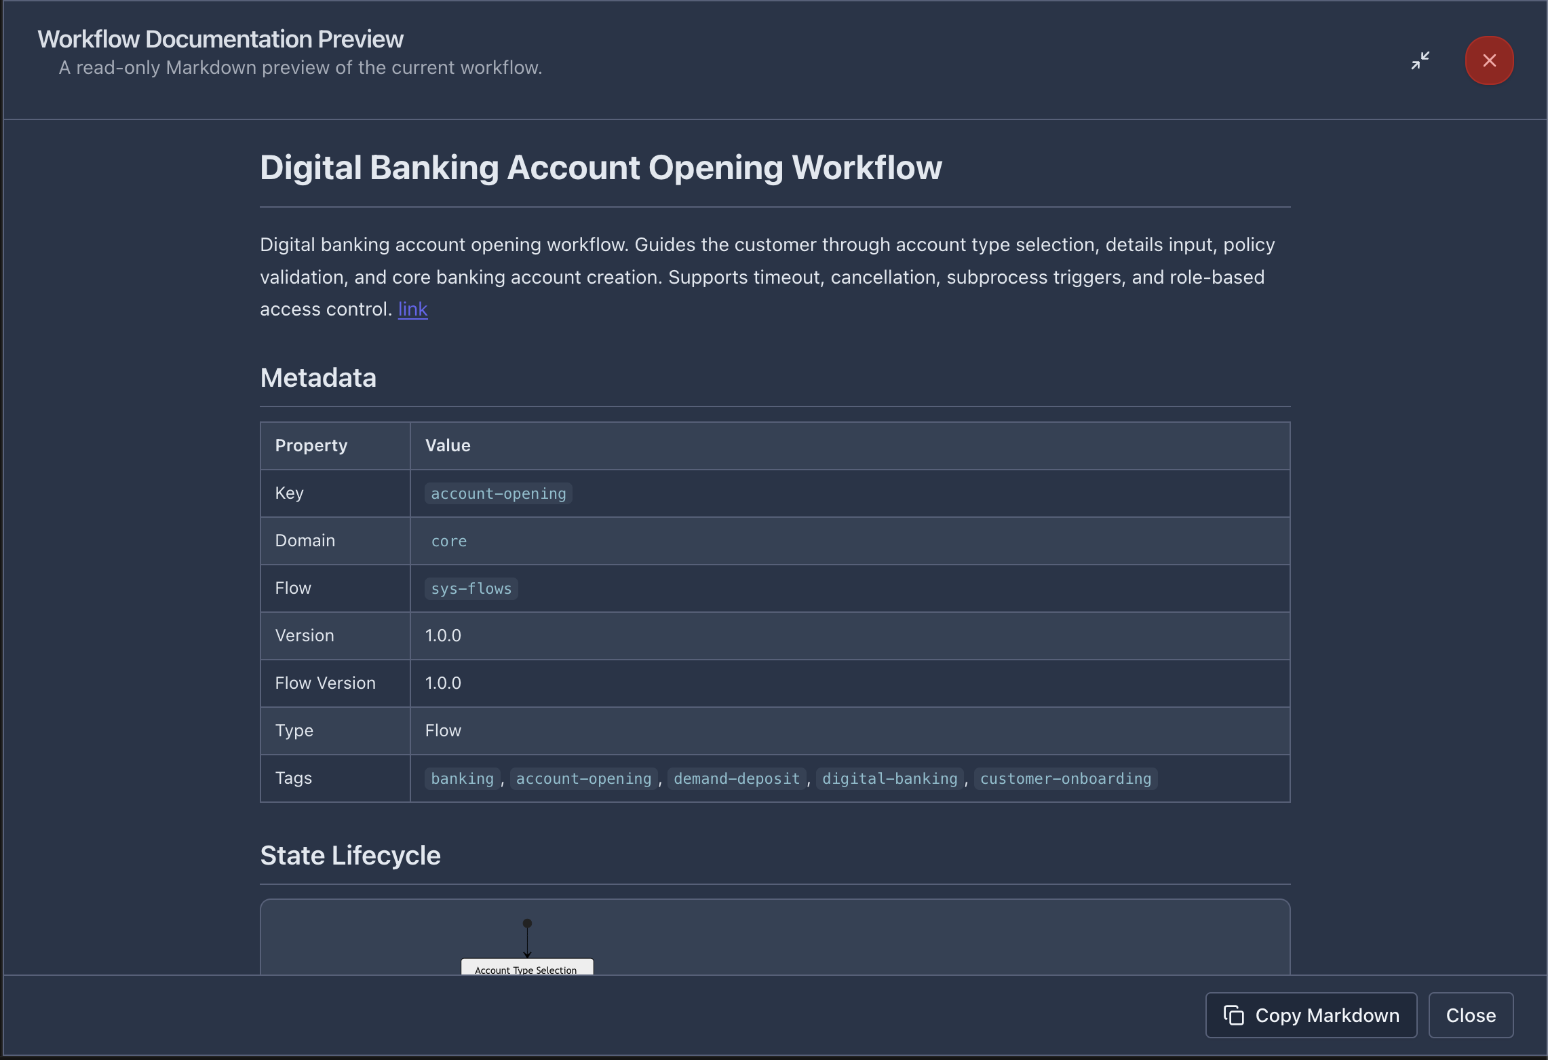The image size is (1548, 1060).
Task: Click the 'Flow Version' property cell
Action: tap(335, 683)
